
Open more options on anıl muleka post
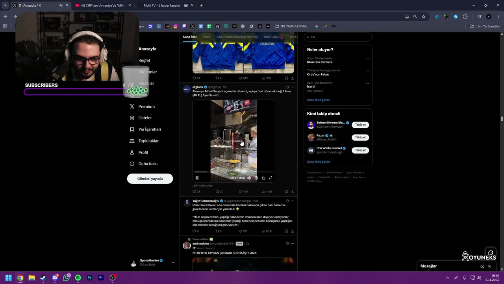coord(292,243)
